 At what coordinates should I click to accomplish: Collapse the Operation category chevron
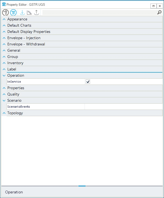click(x=4, y=76)
